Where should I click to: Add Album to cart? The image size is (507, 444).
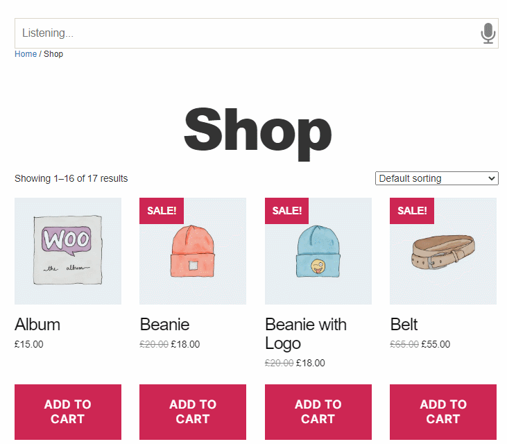tap(68, 411)
